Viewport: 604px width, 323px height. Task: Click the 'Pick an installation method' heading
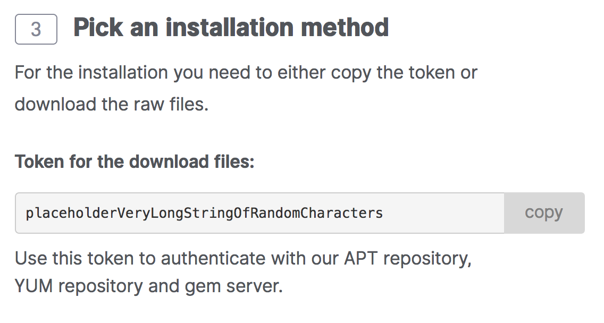pos(231,28)
